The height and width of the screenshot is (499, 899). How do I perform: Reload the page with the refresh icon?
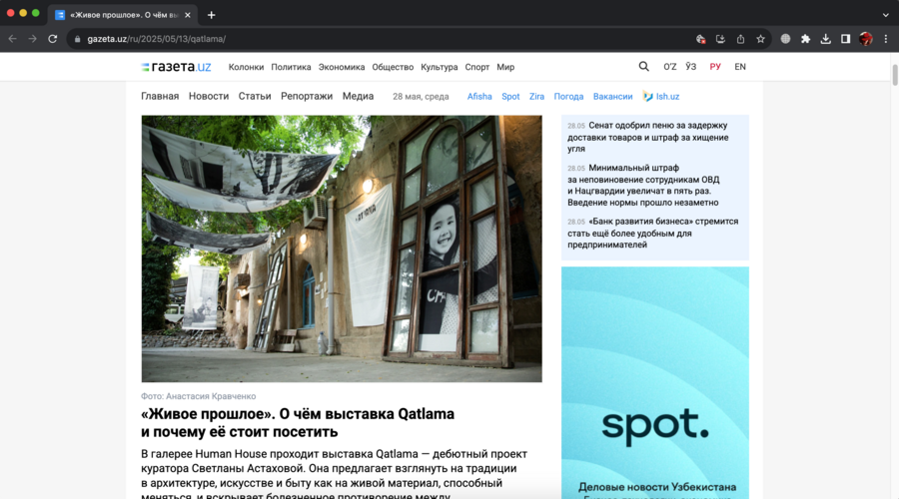(x=53, y=39)
